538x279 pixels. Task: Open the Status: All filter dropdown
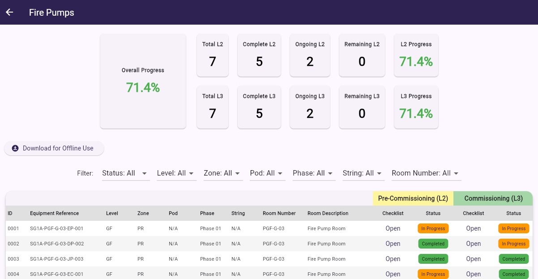pyautogui.click(x=125, y=173)
